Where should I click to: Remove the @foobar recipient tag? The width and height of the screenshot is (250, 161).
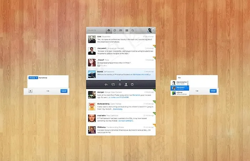[x=37, y=77]
